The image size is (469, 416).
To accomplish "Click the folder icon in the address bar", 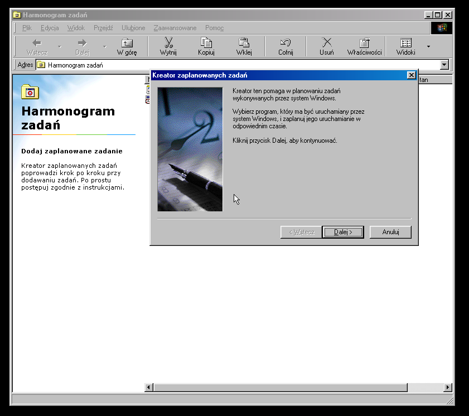I will pos(41,65).
